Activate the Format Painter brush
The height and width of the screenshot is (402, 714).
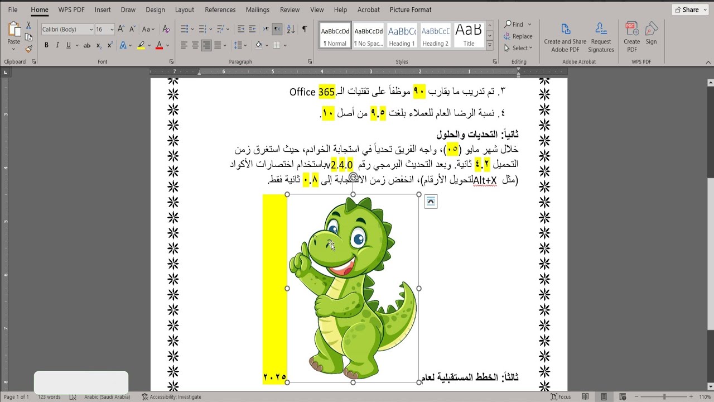coord(28,49)
